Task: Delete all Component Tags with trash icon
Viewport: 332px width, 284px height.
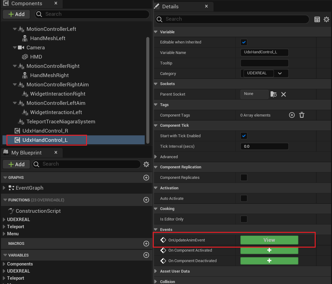Action: click(302, 115)
